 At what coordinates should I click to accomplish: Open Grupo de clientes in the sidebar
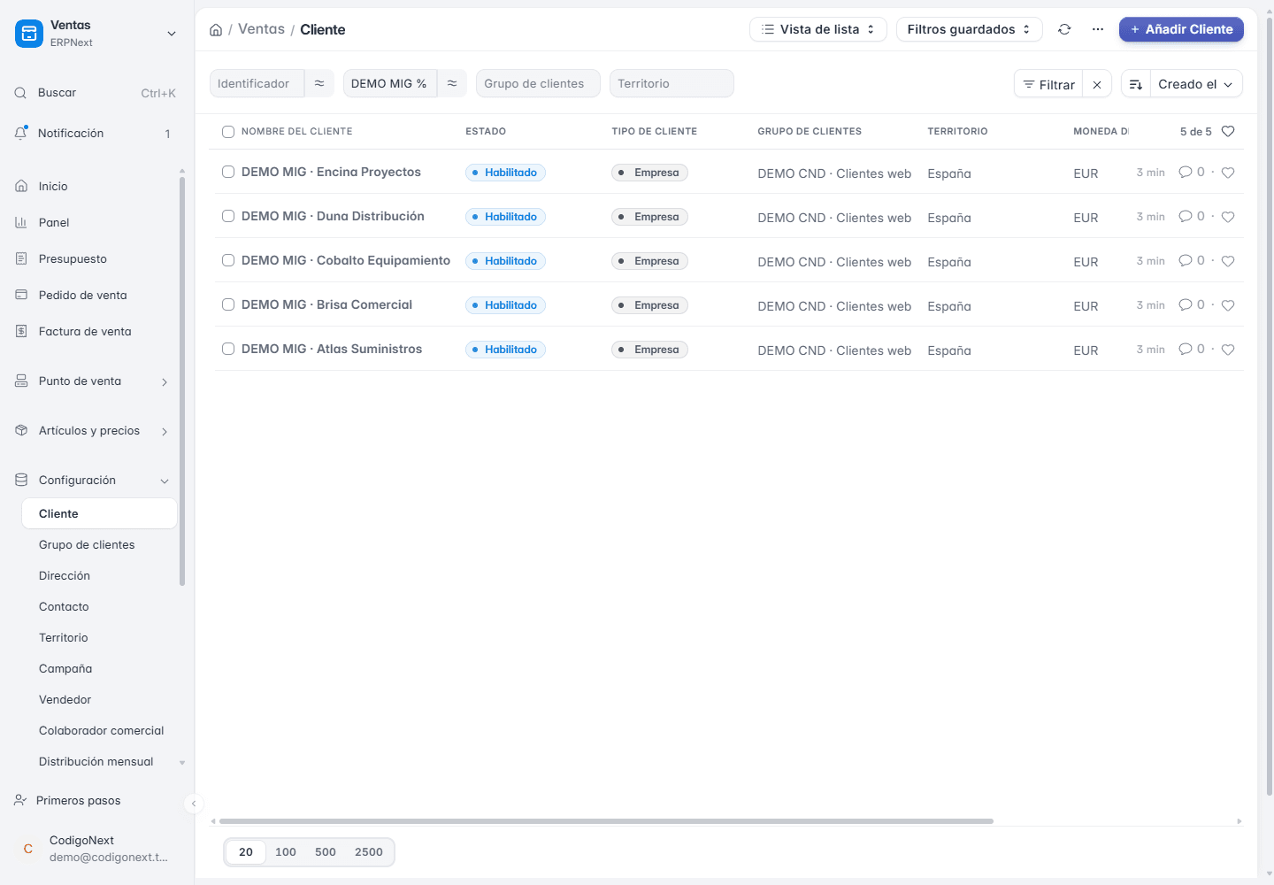(87, 545)
